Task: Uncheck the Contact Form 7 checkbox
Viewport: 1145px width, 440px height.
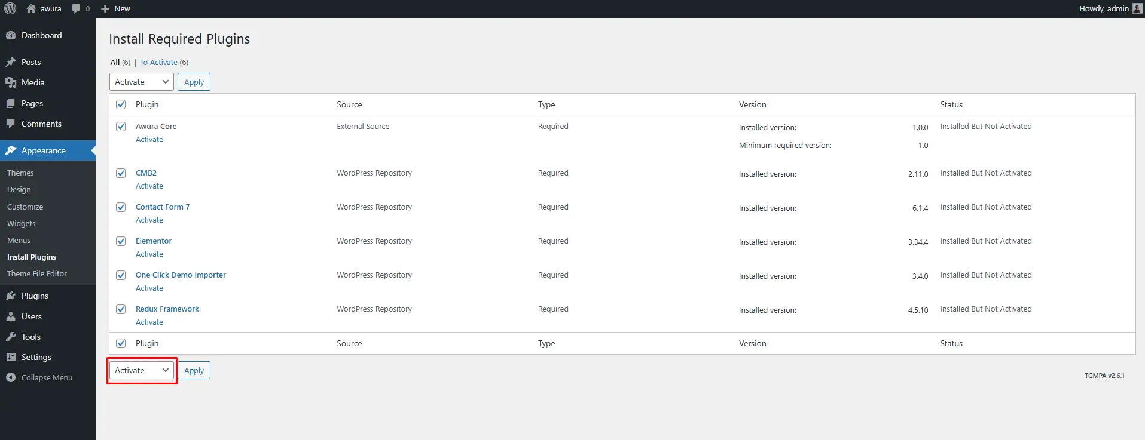Action: pyautogui.click(x=121, y=207)
